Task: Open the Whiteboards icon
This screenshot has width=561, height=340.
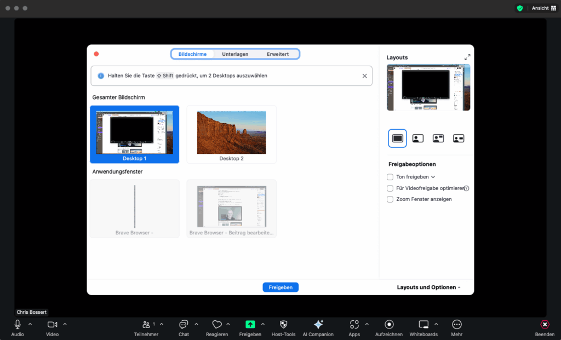Action: [423, 325]
